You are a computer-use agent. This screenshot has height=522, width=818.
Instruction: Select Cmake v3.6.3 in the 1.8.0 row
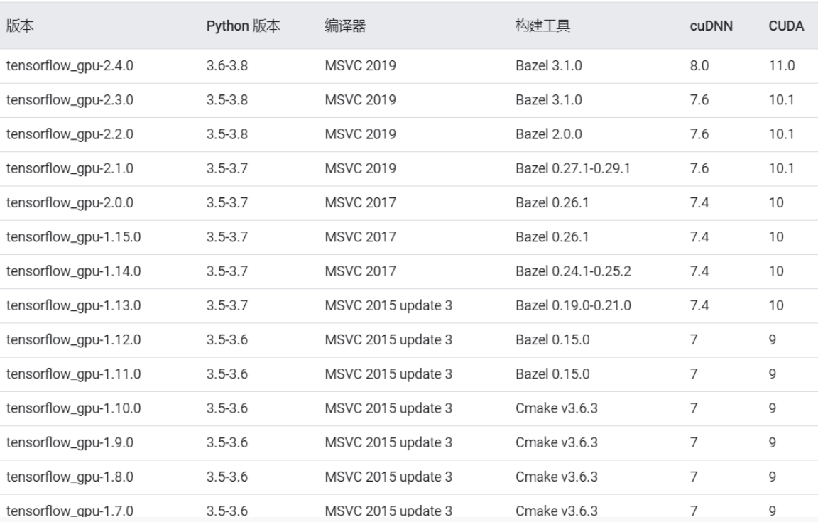(x=557, y=477)
